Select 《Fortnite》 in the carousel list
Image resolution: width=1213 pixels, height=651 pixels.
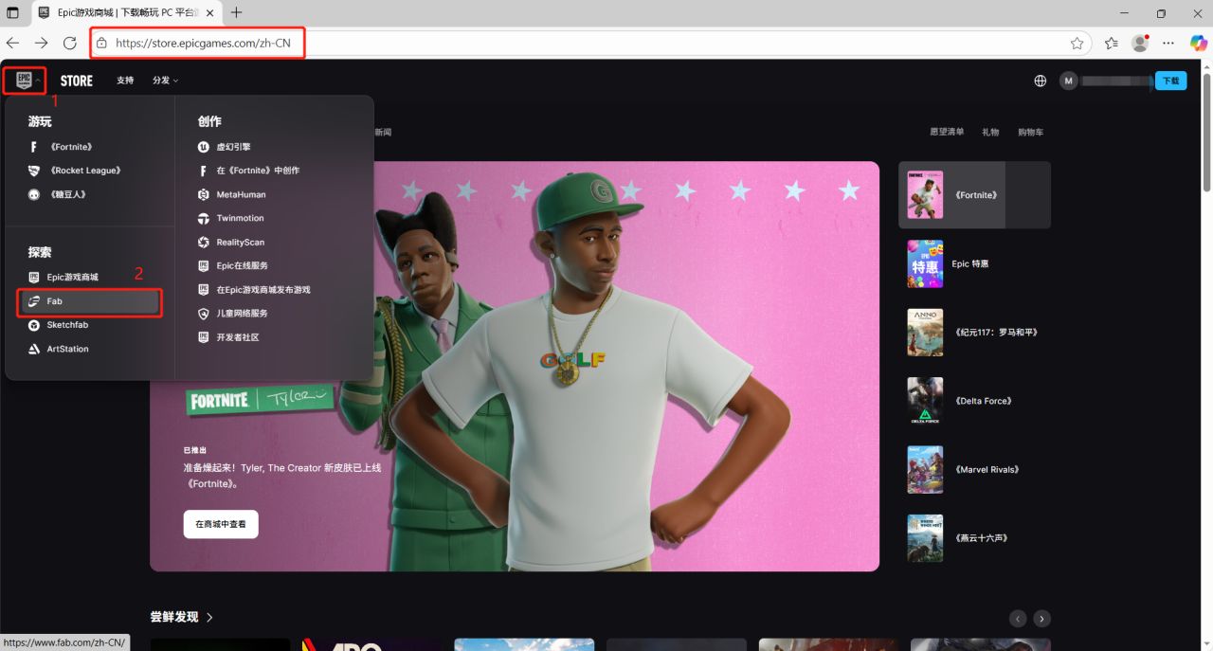pyautogui.click(x=974, y=195)
